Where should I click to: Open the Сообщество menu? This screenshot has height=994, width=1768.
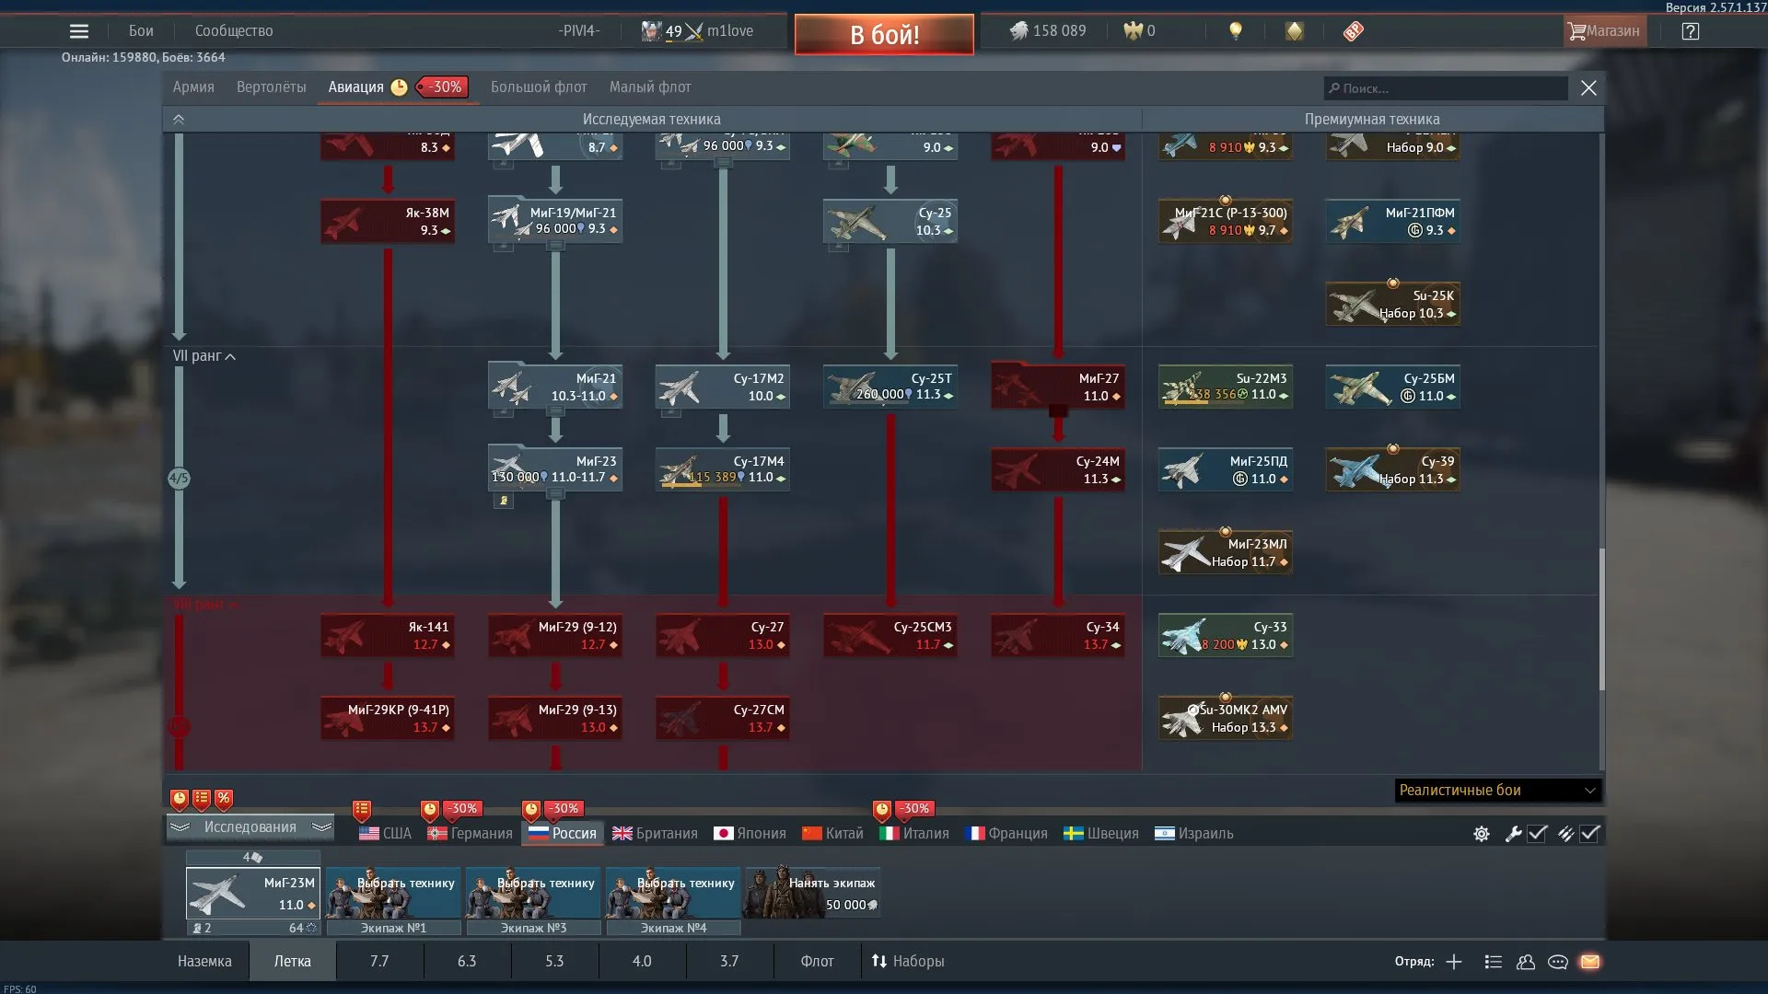[234, 31]
